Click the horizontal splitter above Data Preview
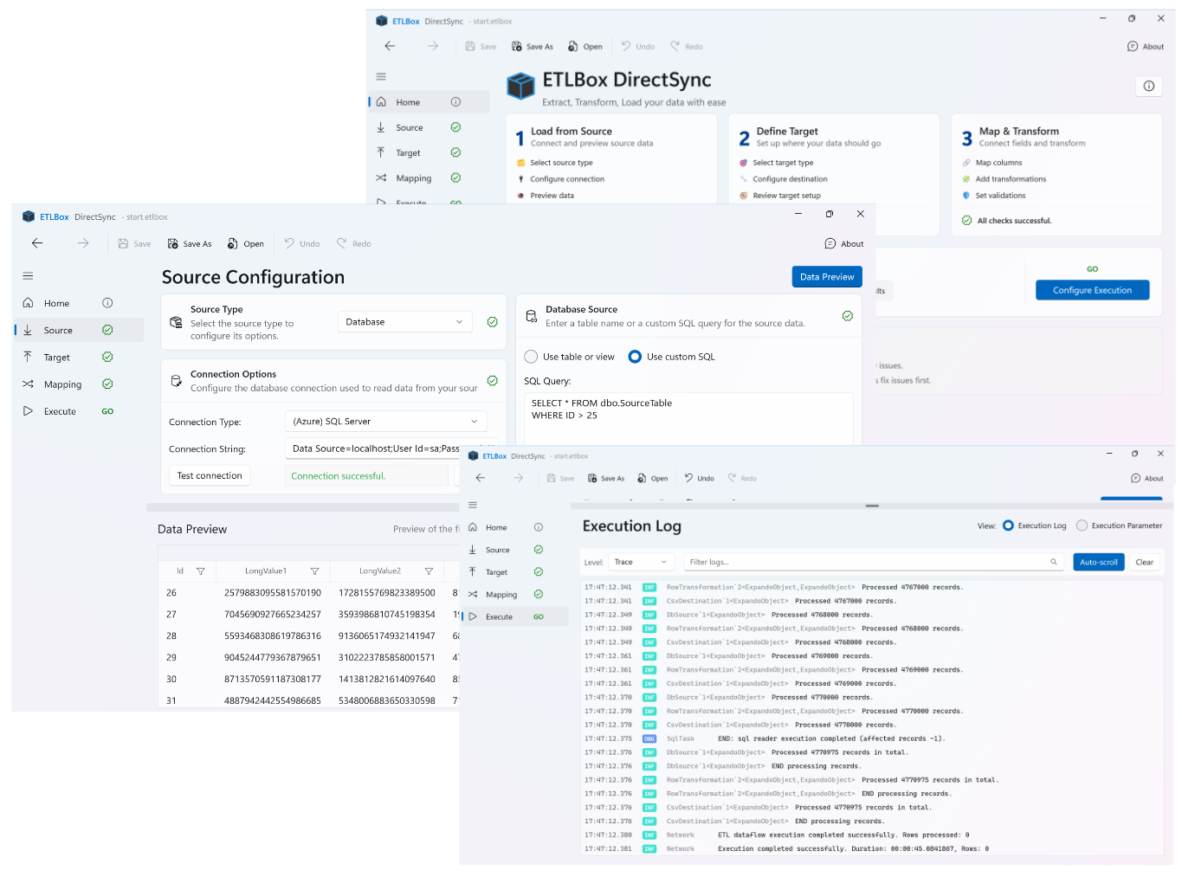The width and height of the screenshot is (1182, 877). [x=303, y=507]
